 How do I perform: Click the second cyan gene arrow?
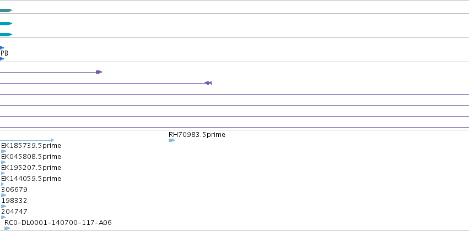(6, 35)
